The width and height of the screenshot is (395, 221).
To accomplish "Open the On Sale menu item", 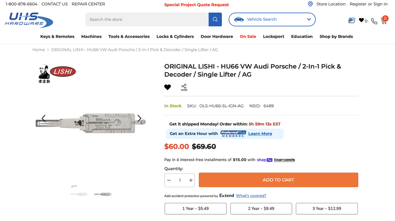I will point(248,37).
